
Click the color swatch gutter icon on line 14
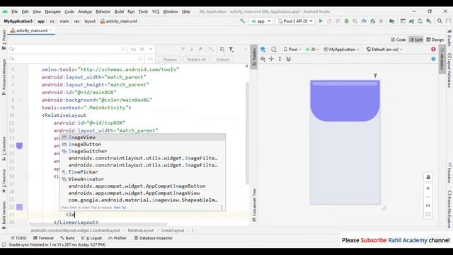[x=19, y=146]
